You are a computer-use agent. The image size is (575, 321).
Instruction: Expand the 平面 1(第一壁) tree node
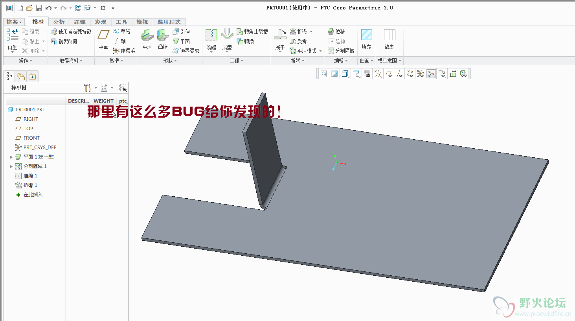(11, 157)
